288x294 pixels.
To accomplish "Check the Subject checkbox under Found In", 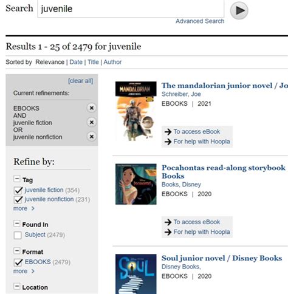I will pos(18,235).
